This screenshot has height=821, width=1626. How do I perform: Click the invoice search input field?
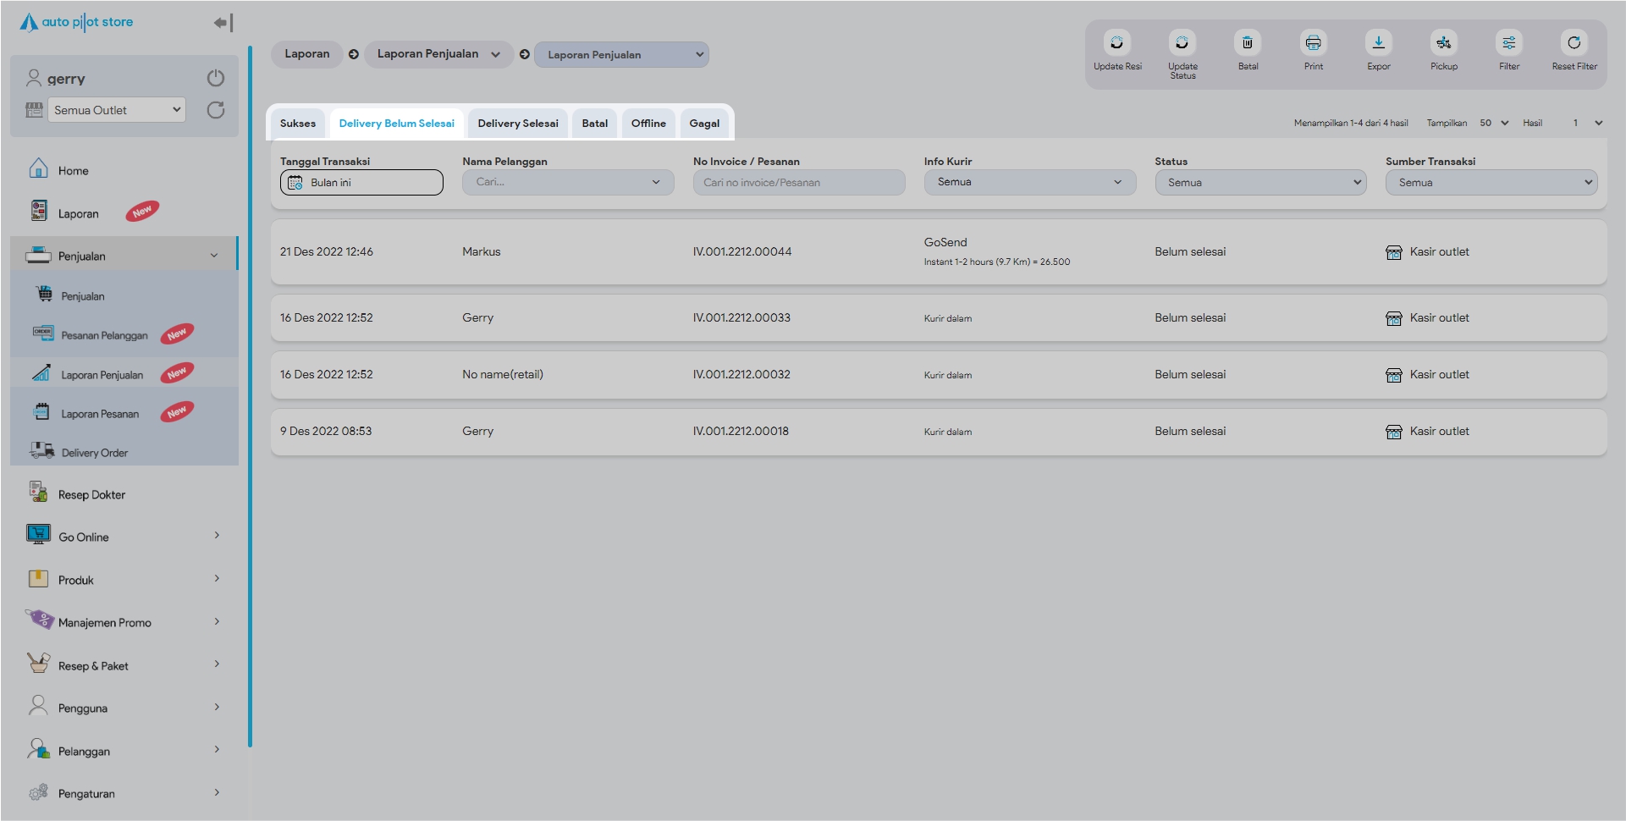[x=798, y=182]
